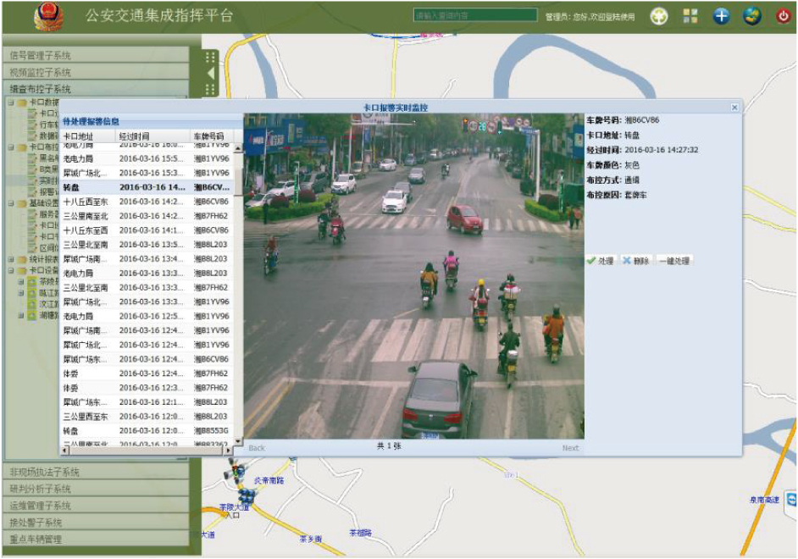The width and height of the screenshot is (798, 559).
Task: Click the red power logout icon
Action: click(783, 16)
